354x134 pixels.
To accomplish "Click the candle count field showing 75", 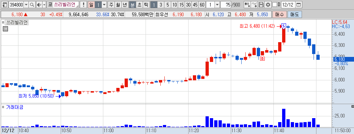I will 226,5.
